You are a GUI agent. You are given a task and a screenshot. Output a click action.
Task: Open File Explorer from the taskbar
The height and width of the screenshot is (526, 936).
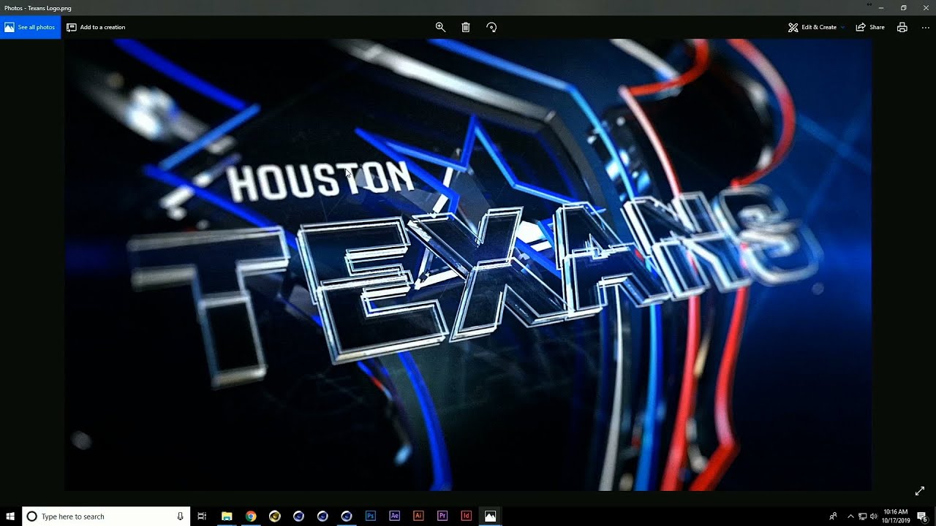[x=227, y=516]
